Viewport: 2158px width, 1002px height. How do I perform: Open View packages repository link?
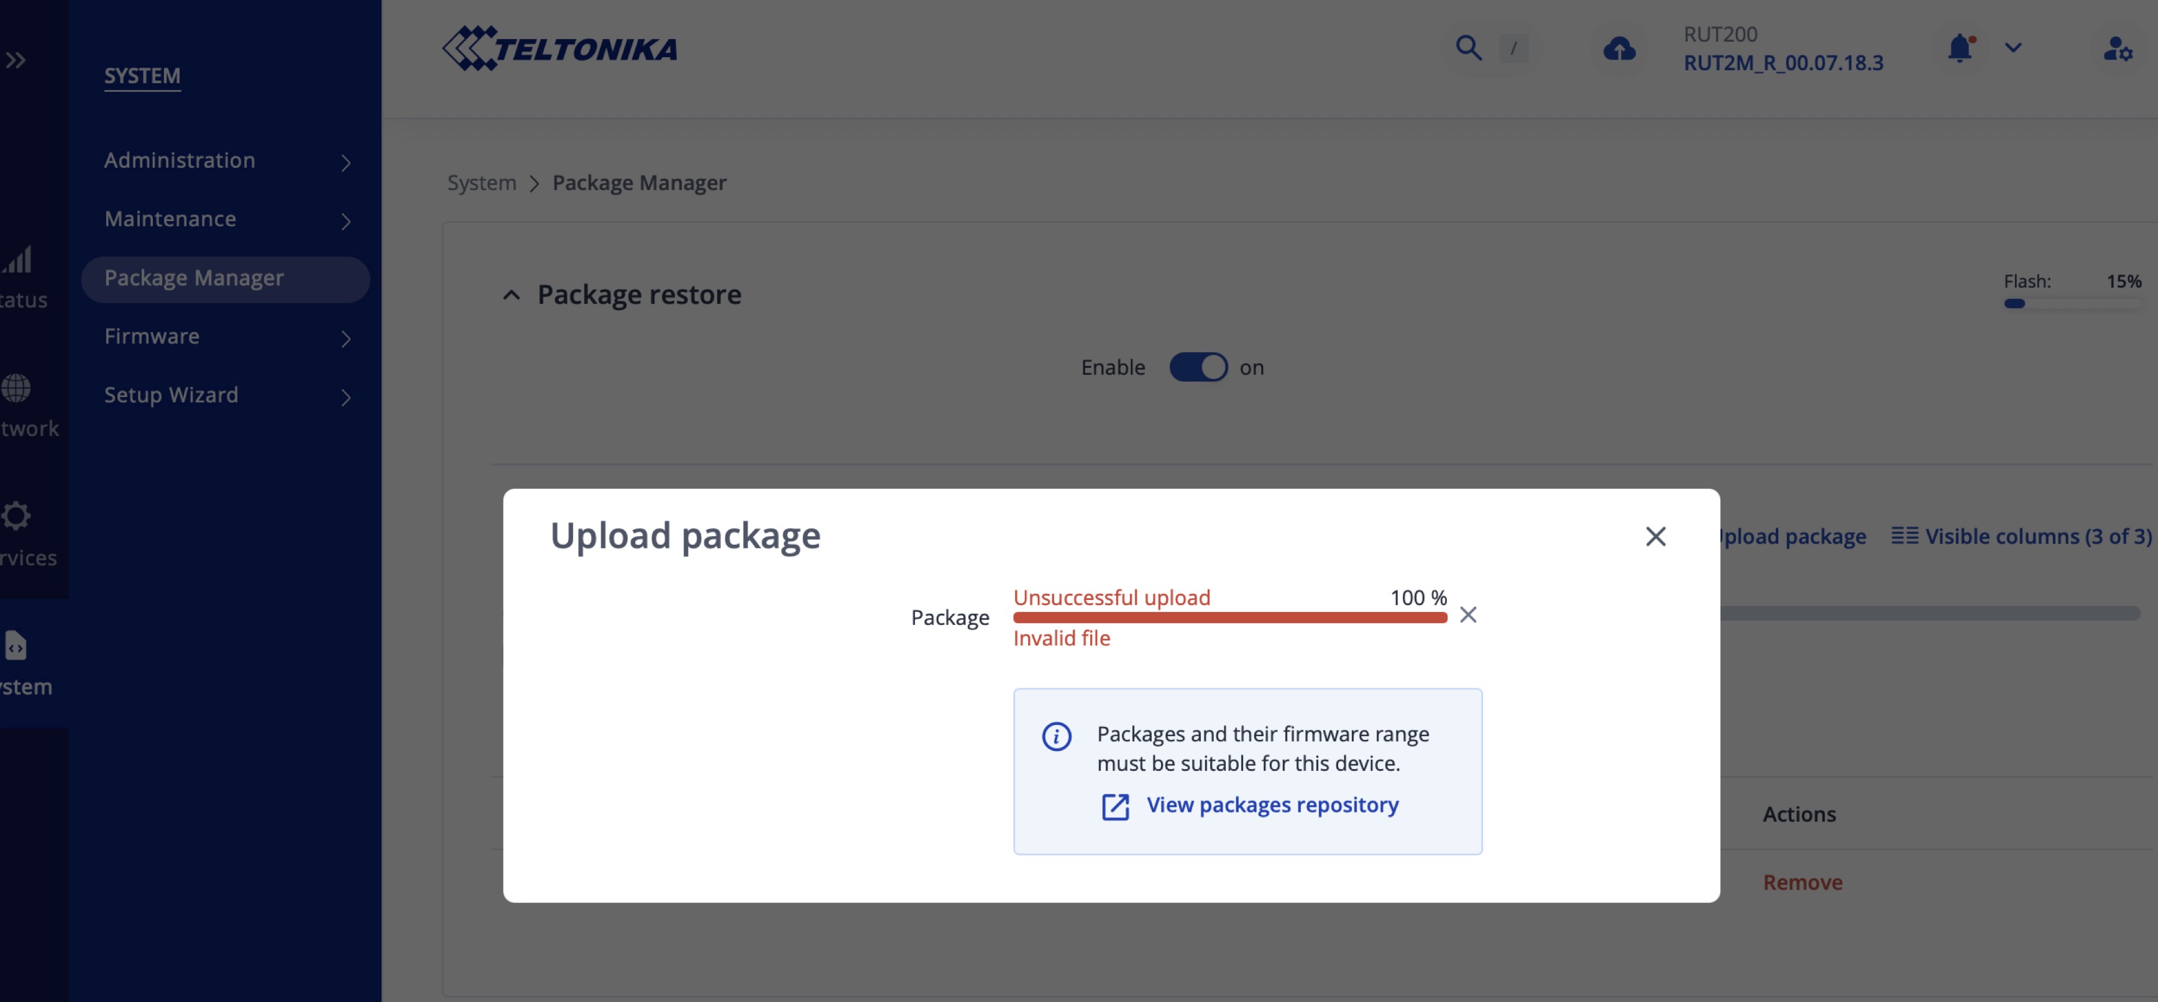[1272, 805]
